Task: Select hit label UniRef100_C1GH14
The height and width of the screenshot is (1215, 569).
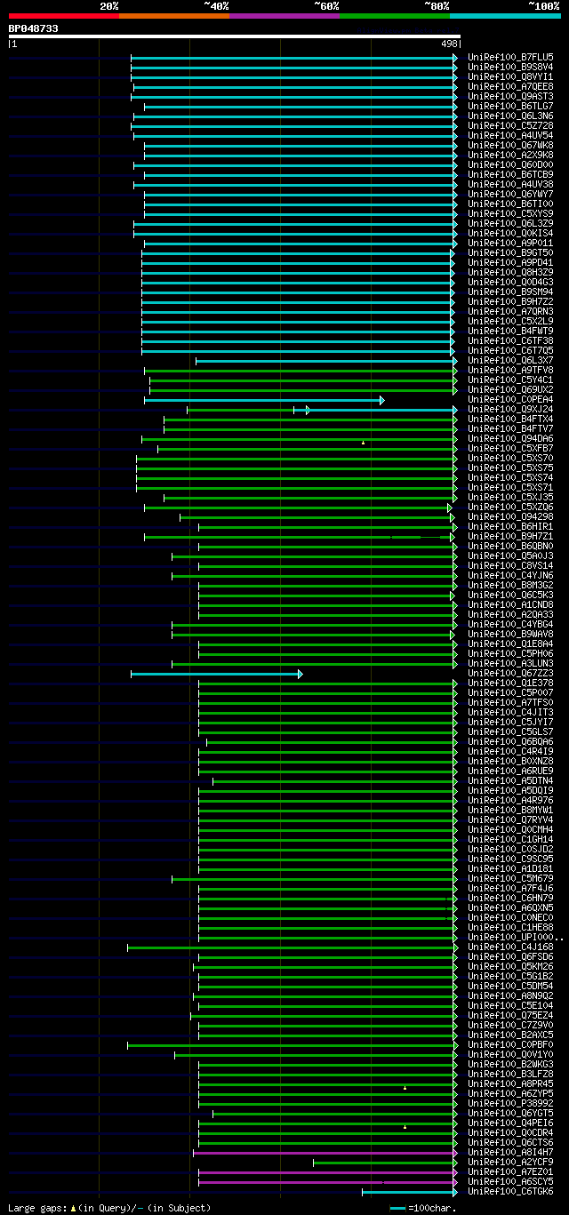Action: 510,840
